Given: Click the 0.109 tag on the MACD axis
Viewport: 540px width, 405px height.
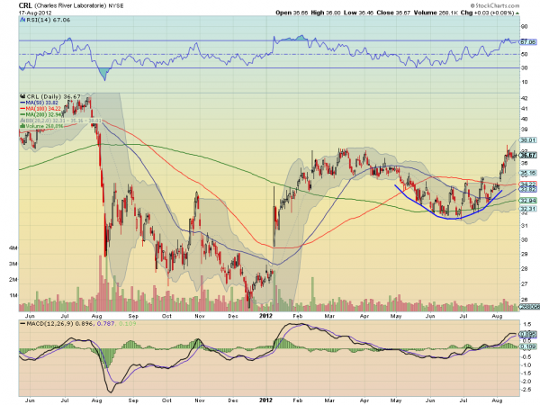Looking at the screenshot, I should 528,346.
